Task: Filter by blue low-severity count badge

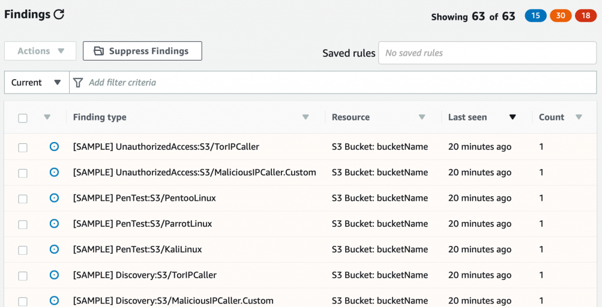Action: coord(535,16)
